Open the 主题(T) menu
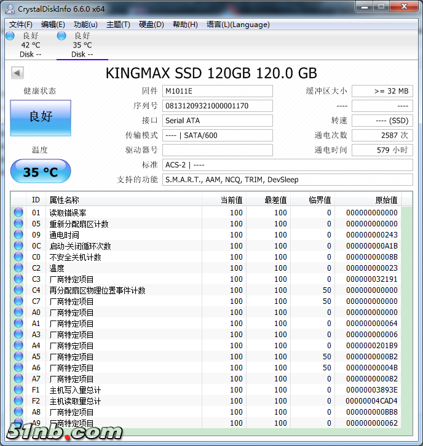The height and width of the screenshot is (446, 423). pos(118,25)
